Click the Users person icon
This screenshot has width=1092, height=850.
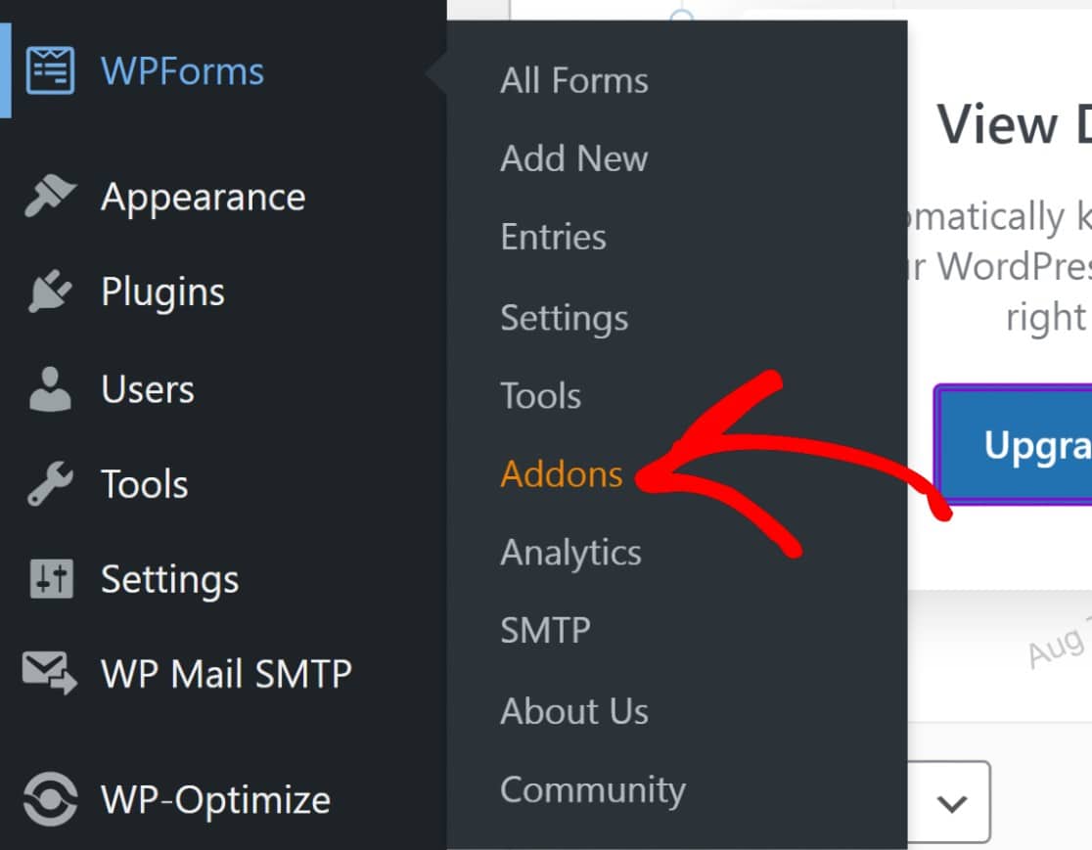pyautogui.click(x=50, y=388)
